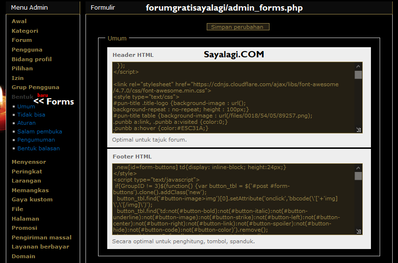Click the Menu Admin panel heading
The height and width of the screenshot is (263, 398).
(29, 8)
